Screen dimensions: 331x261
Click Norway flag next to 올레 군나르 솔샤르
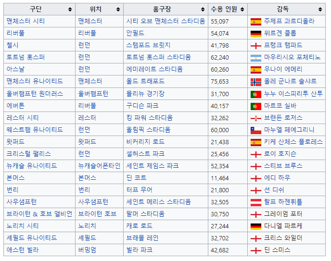[x=256, y=82]
